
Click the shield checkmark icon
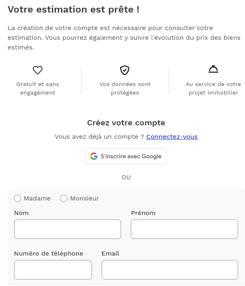coord(125,70)
